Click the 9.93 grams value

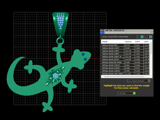(x=127, y=71)
